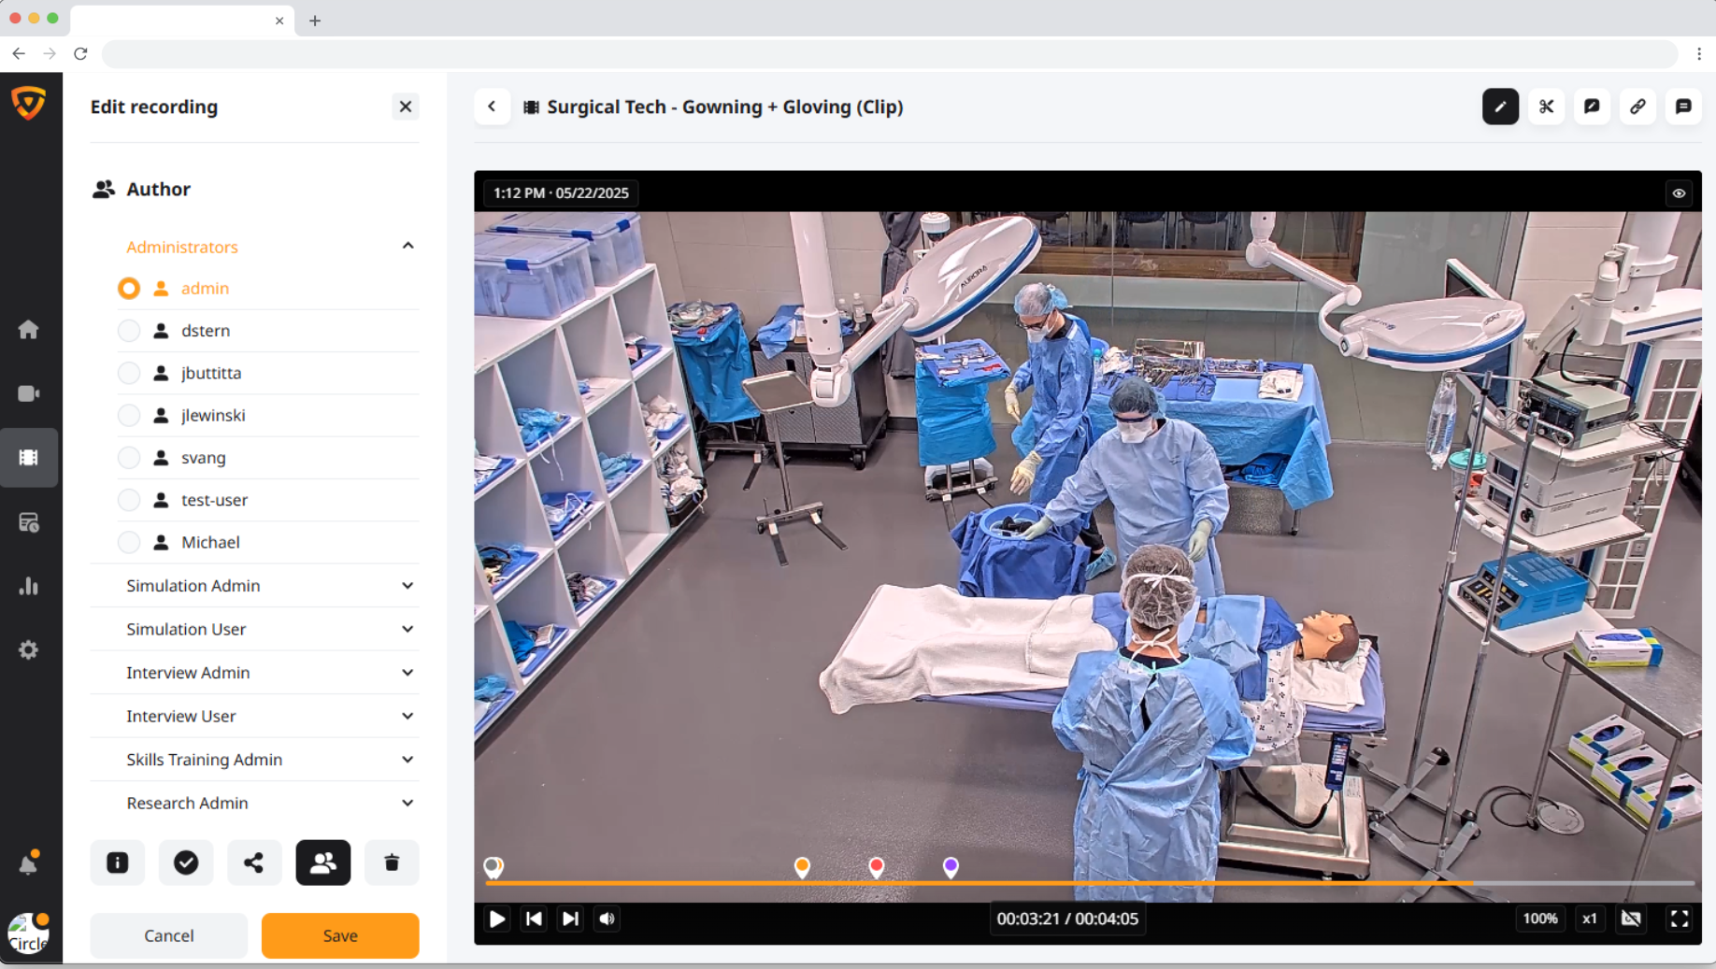Select dstern as the author
This screenshot has width=1716, height=969.
coord(128,330)
